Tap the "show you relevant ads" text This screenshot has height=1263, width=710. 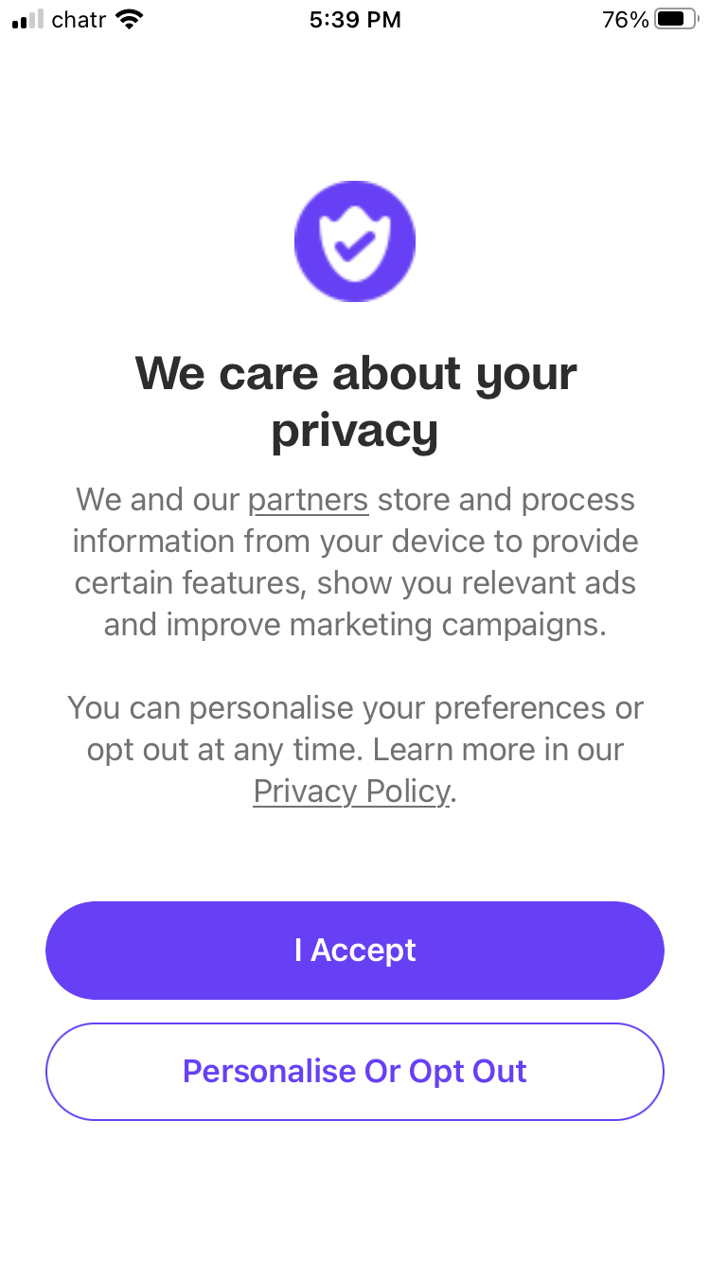pyautogui.click(x=476, y=583)
